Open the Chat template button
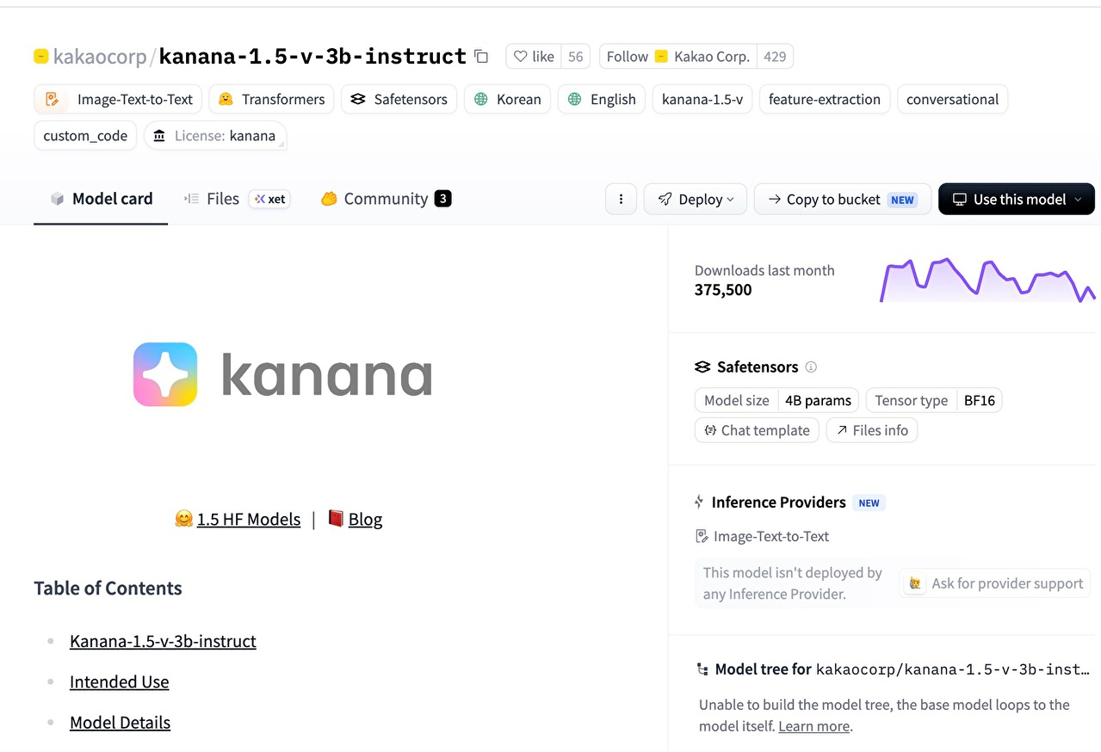This screenshot has height=752, width=1101. point(757,430)
